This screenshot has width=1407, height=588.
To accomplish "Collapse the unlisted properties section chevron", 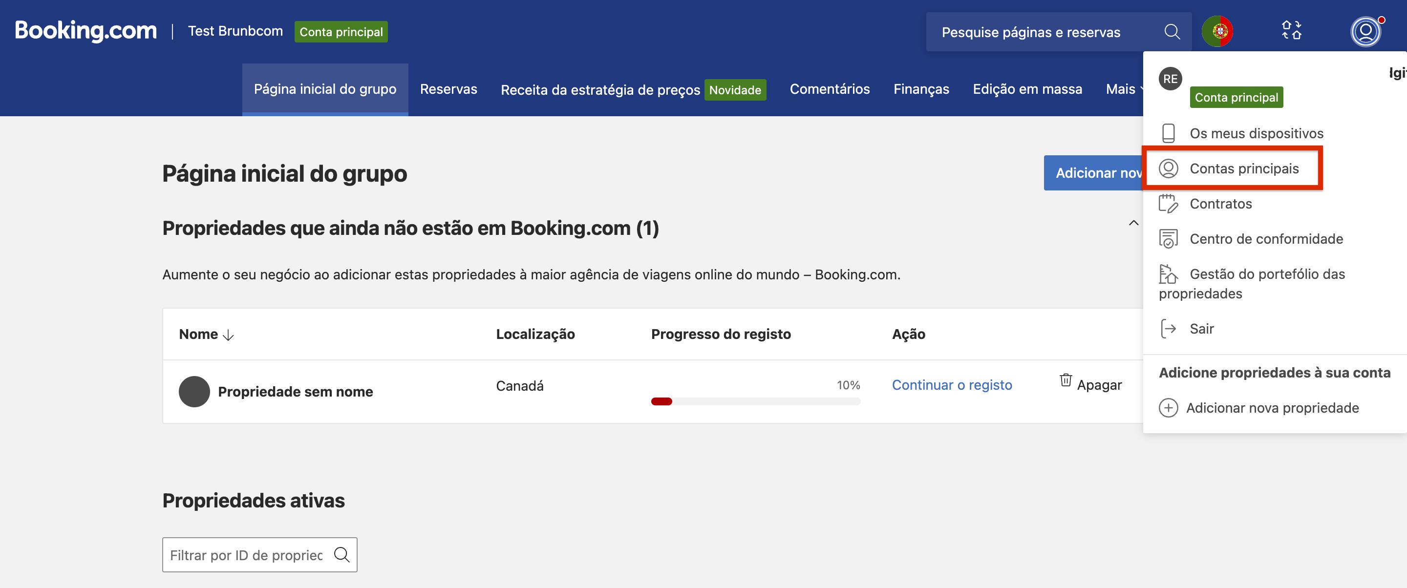I will [x=1133, y=223].
